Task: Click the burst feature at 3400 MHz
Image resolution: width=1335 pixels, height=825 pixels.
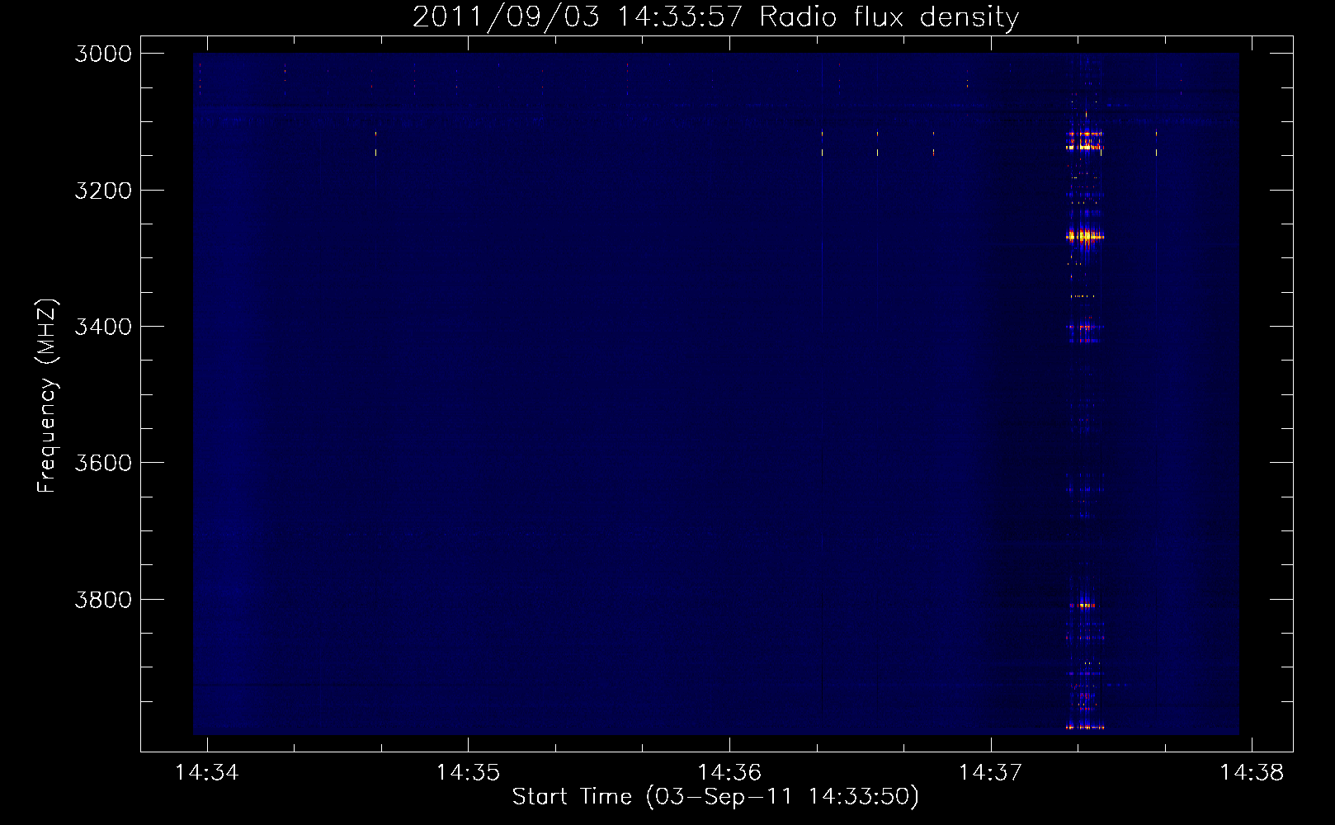Action: 1085,328
